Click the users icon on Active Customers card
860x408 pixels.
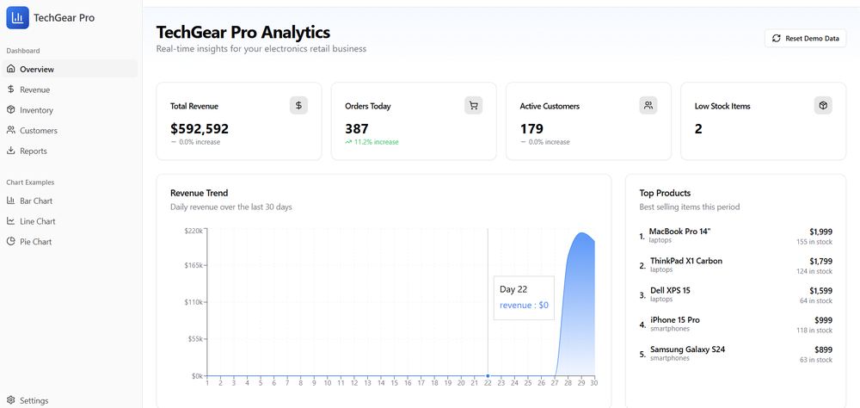(x=648, y=105)
